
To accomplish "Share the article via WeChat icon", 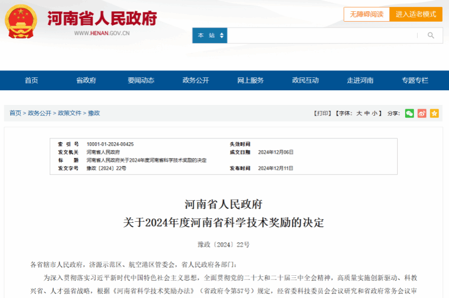I will coord(410,113).
